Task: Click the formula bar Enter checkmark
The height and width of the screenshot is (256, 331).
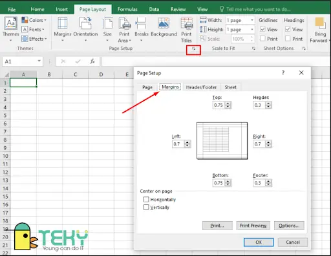Action: tap(78, 61)
